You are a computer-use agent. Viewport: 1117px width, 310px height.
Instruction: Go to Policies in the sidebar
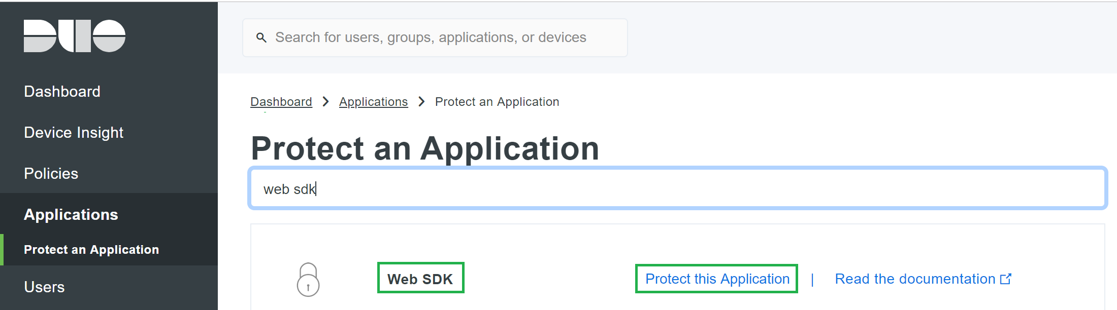(51, 173)
